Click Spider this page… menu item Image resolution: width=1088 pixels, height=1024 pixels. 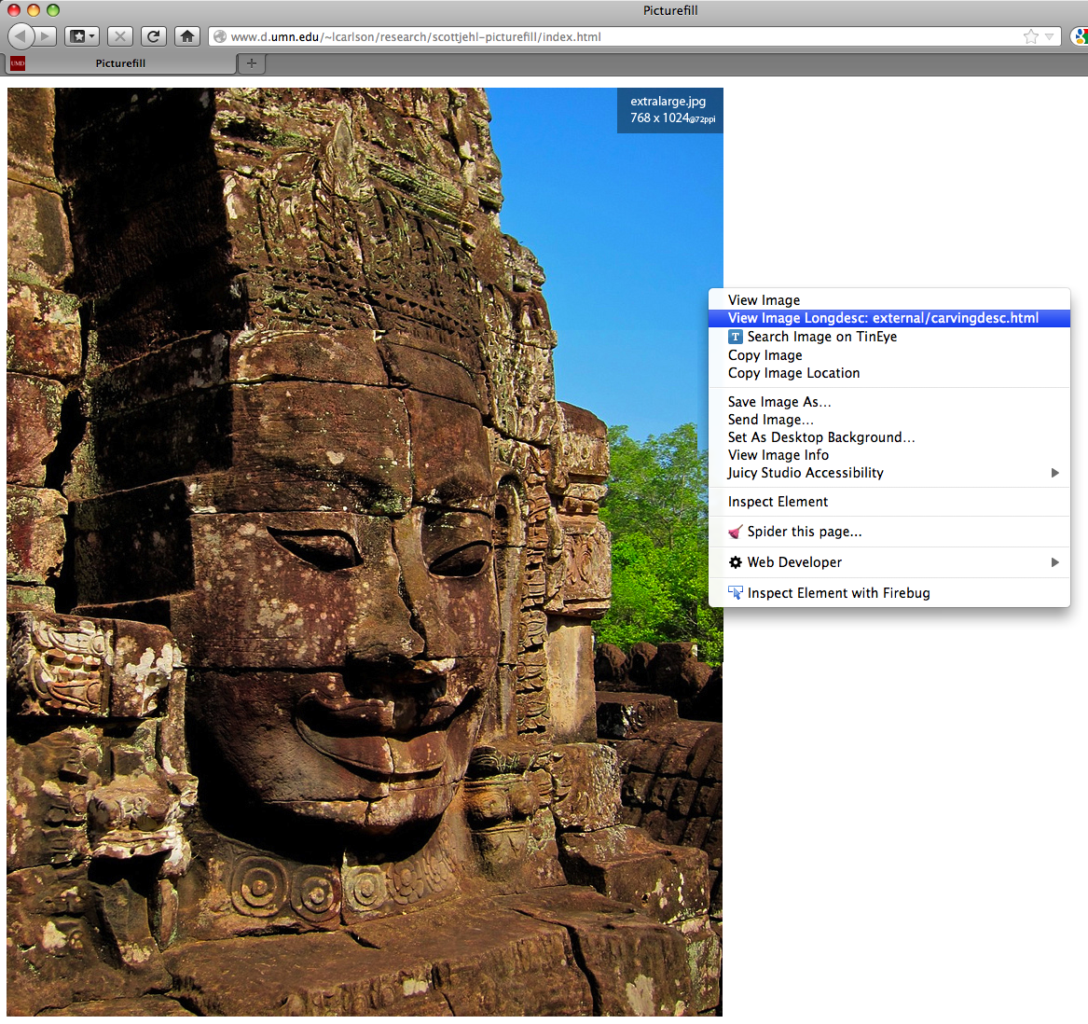click(804, 532)
